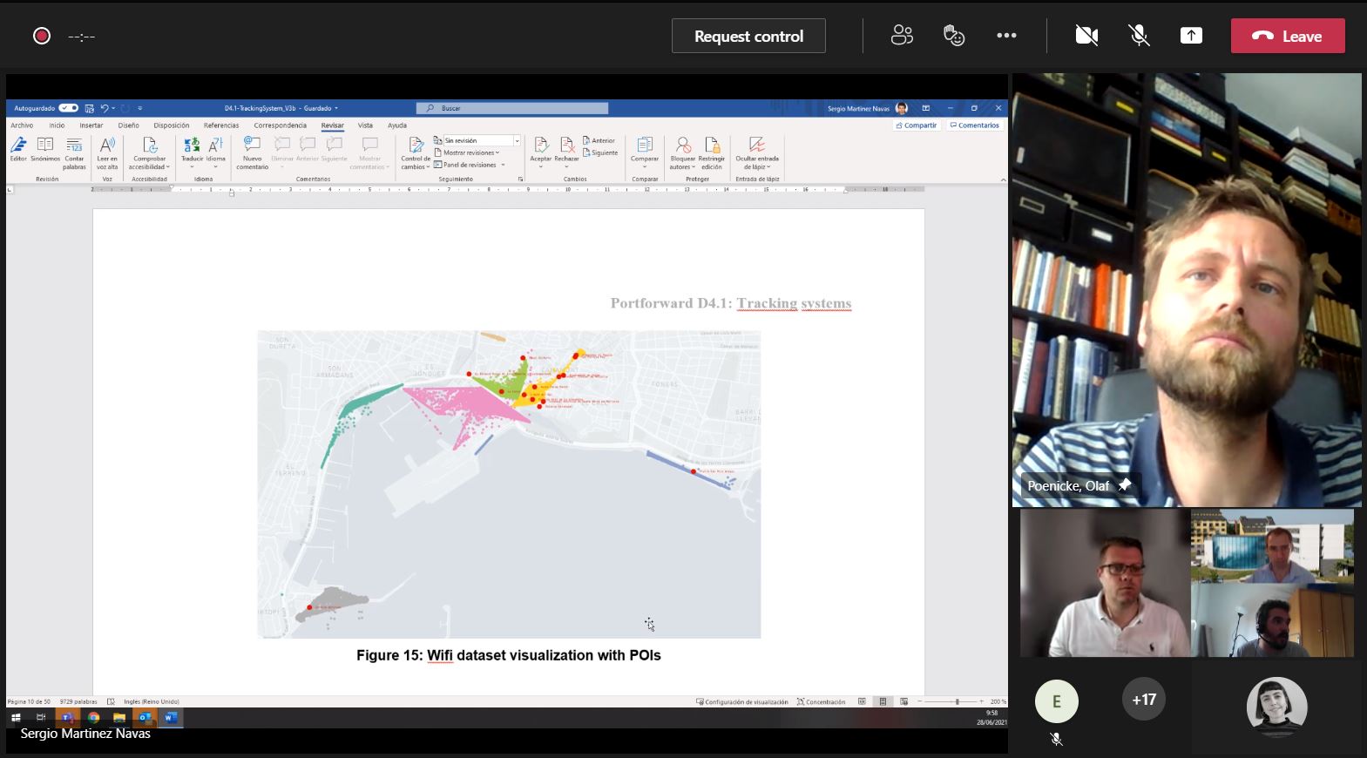Image resolution: width=1367 pixels, height=758 pixels.
Task: Select Concentración focus mode in status bar
Action: click(x=821, y=701)
